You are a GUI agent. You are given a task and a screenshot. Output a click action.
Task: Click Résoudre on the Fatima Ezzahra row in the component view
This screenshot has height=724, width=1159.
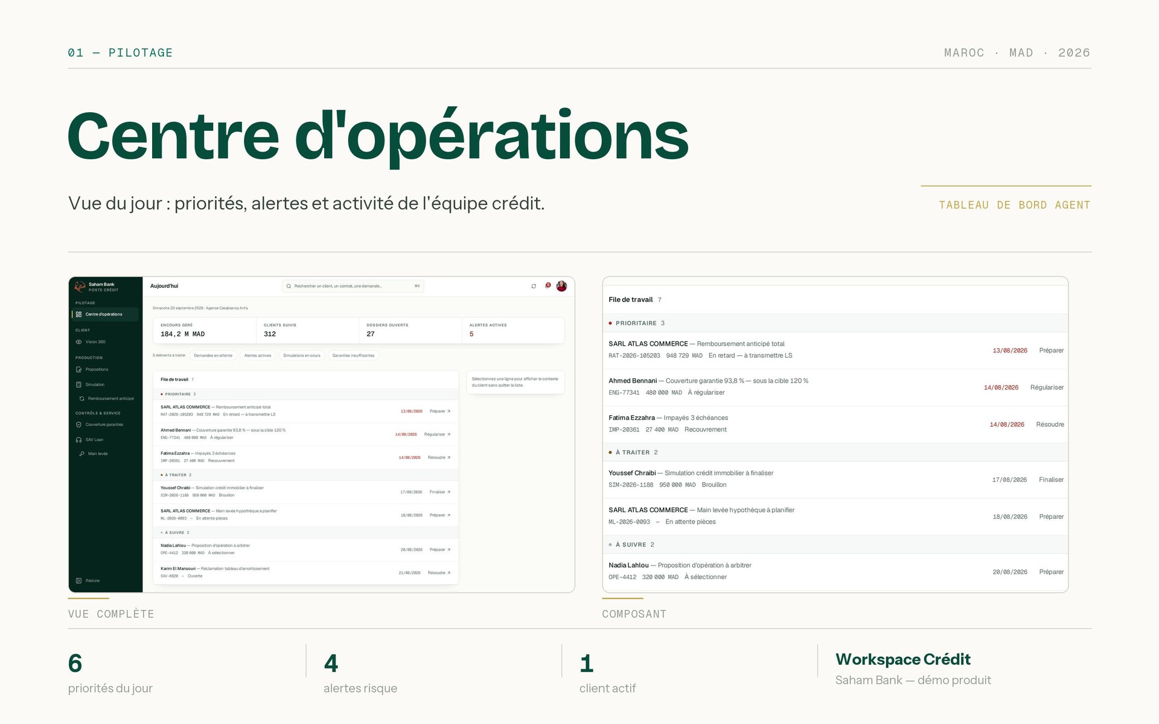1050,425
